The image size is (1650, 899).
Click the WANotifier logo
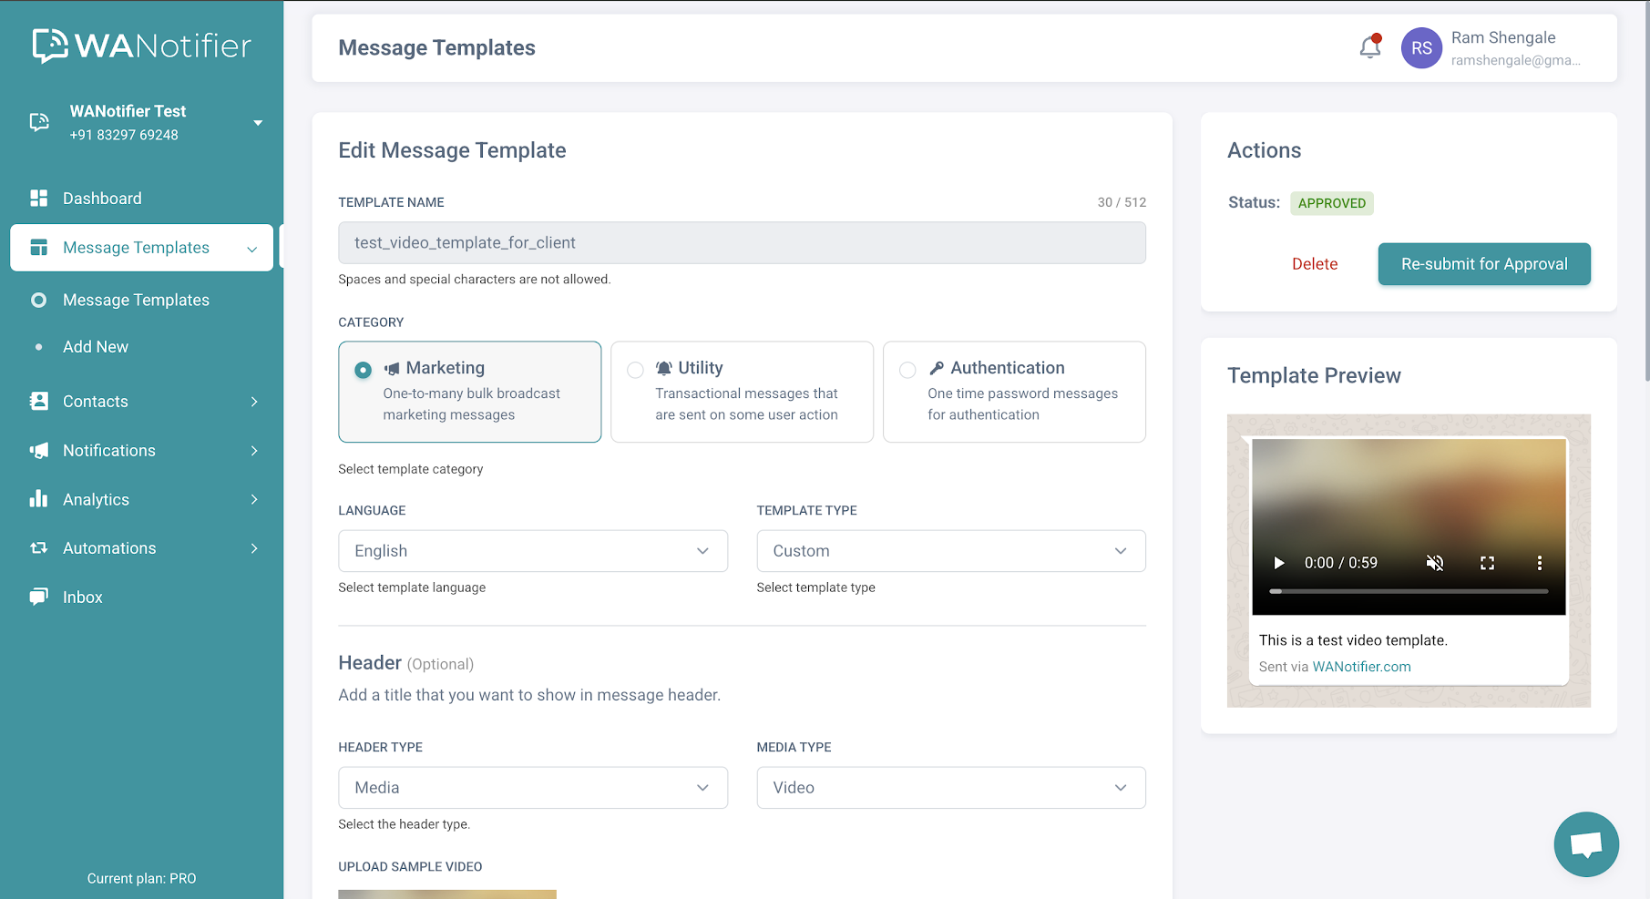(141, 44)
